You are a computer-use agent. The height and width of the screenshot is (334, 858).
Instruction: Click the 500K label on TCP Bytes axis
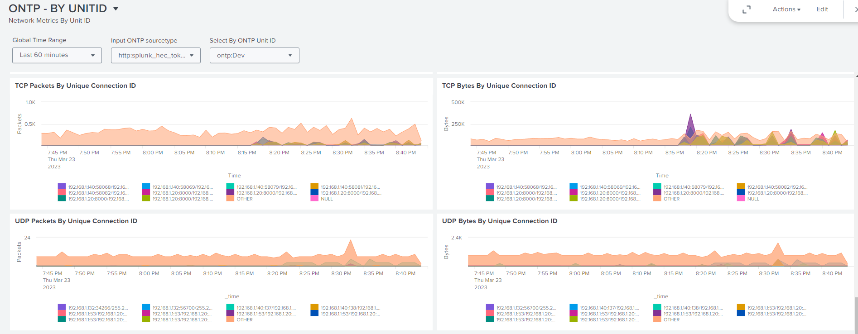pyautogui.click(x=458, y=102)
